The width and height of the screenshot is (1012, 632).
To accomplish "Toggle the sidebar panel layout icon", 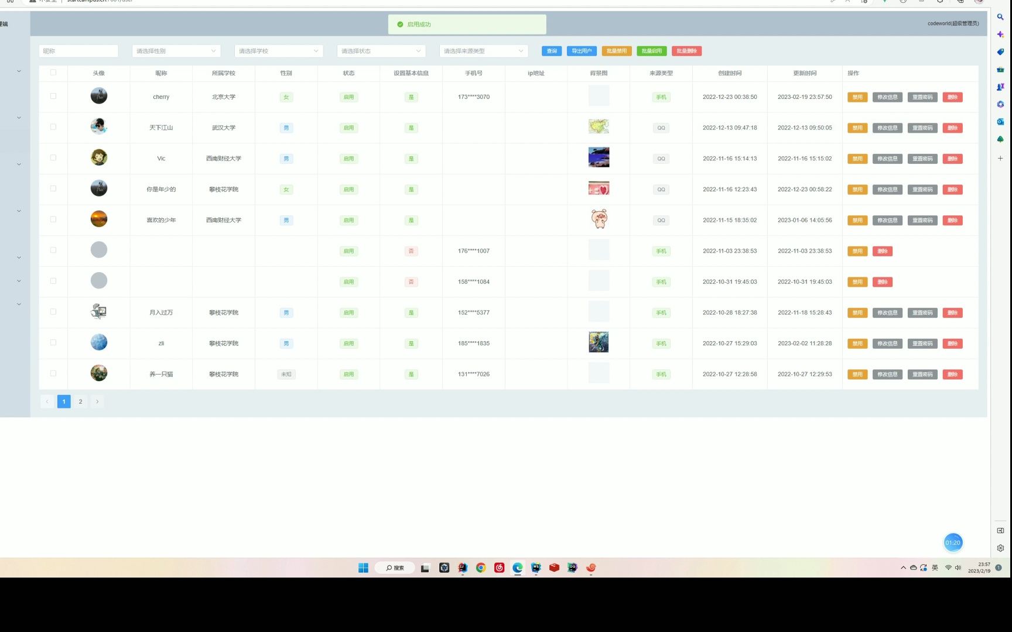I will point(1000,531).
